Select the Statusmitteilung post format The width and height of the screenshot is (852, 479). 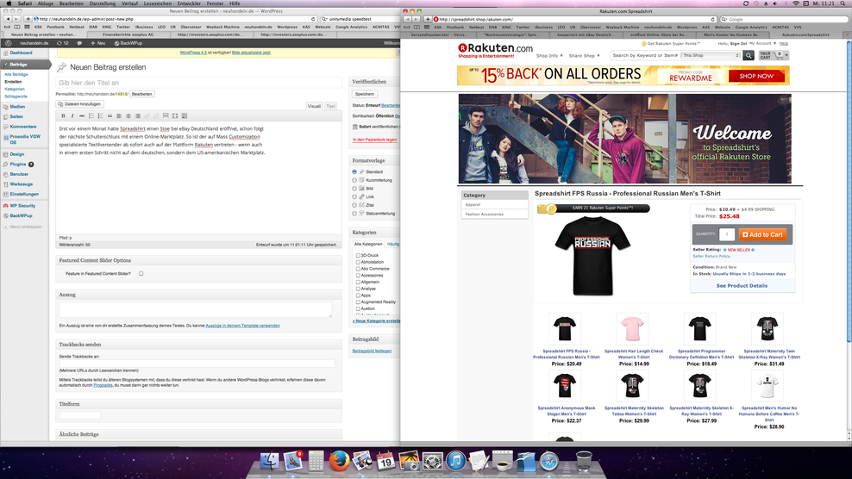pyautogui.click(x=354, y=214)
